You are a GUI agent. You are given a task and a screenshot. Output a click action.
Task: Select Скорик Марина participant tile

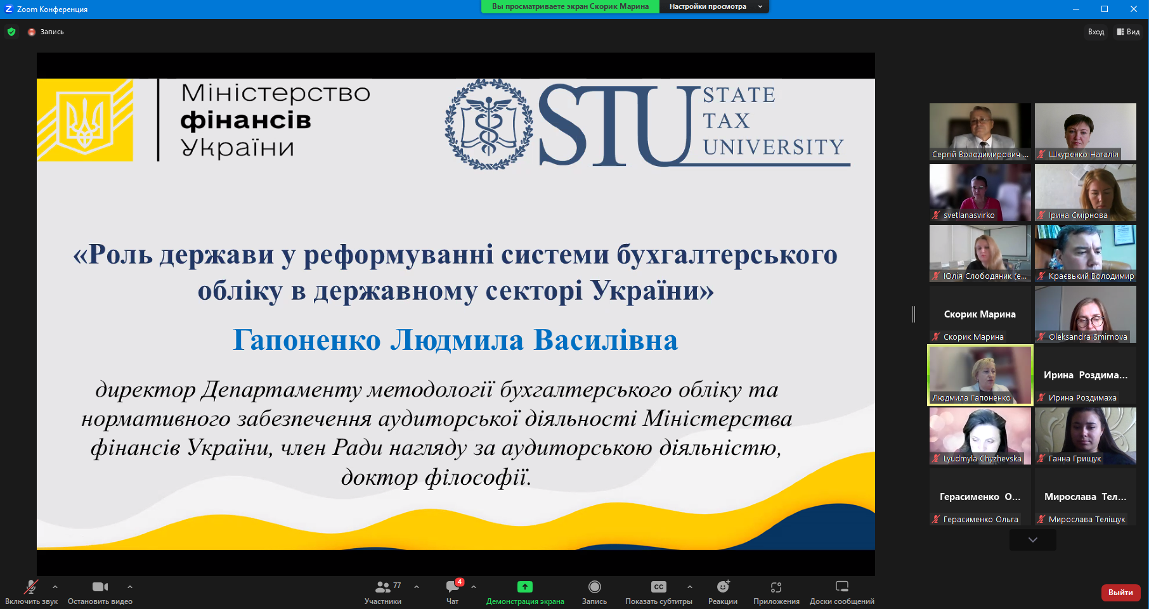pyautogui.click(x=980, y=314)
